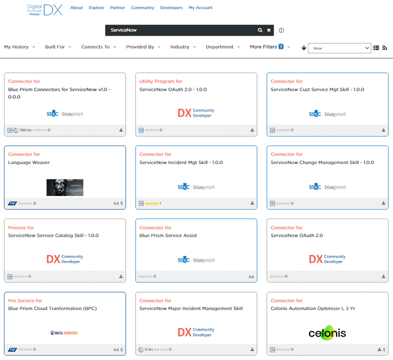Image resolution: width=393 pixels, height=360 pixels.
Task: Download ServiceNow Cust Service Mgt Skill
Action: pyautogui.click(x=384, y=130)
